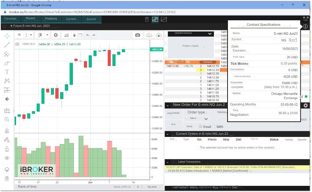Click the camera snapshot icon
Image resolution: width=312 pixels, height=192 pixels.
tap(138, 35)
